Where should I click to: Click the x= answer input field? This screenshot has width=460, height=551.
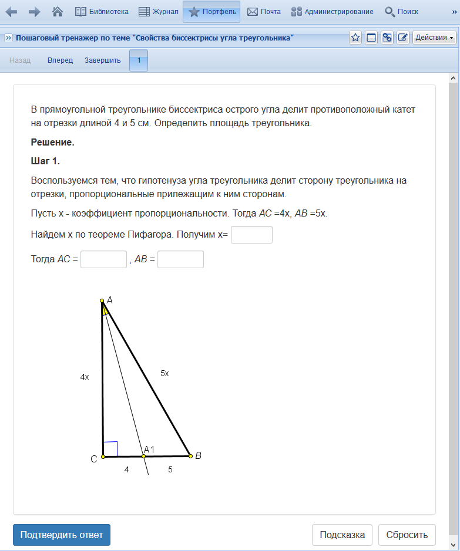[x=251, y=235]
